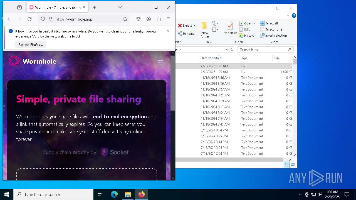Open site security padlock info
Image resolution: width=356 pixels, height=200 pixels.
pos(51,19)
